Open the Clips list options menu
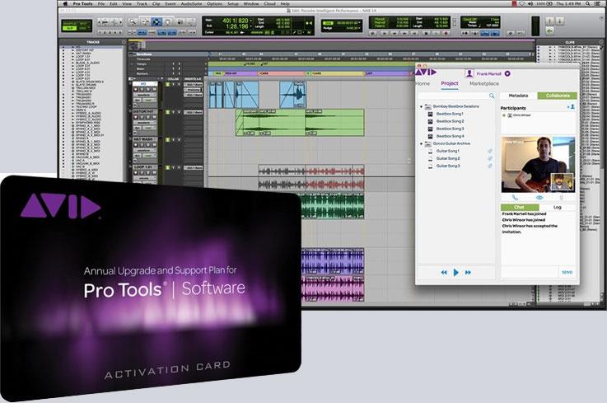 pyautogui.click(x=601, y=42)
